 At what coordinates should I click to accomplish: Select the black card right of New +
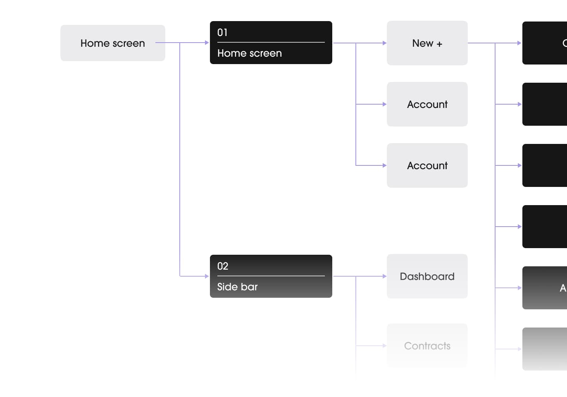coord(545,43)
